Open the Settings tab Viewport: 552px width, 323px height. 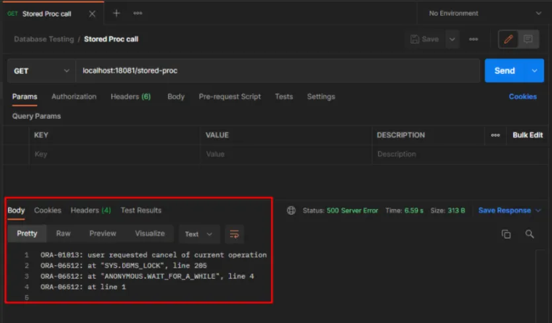point(321,96)
